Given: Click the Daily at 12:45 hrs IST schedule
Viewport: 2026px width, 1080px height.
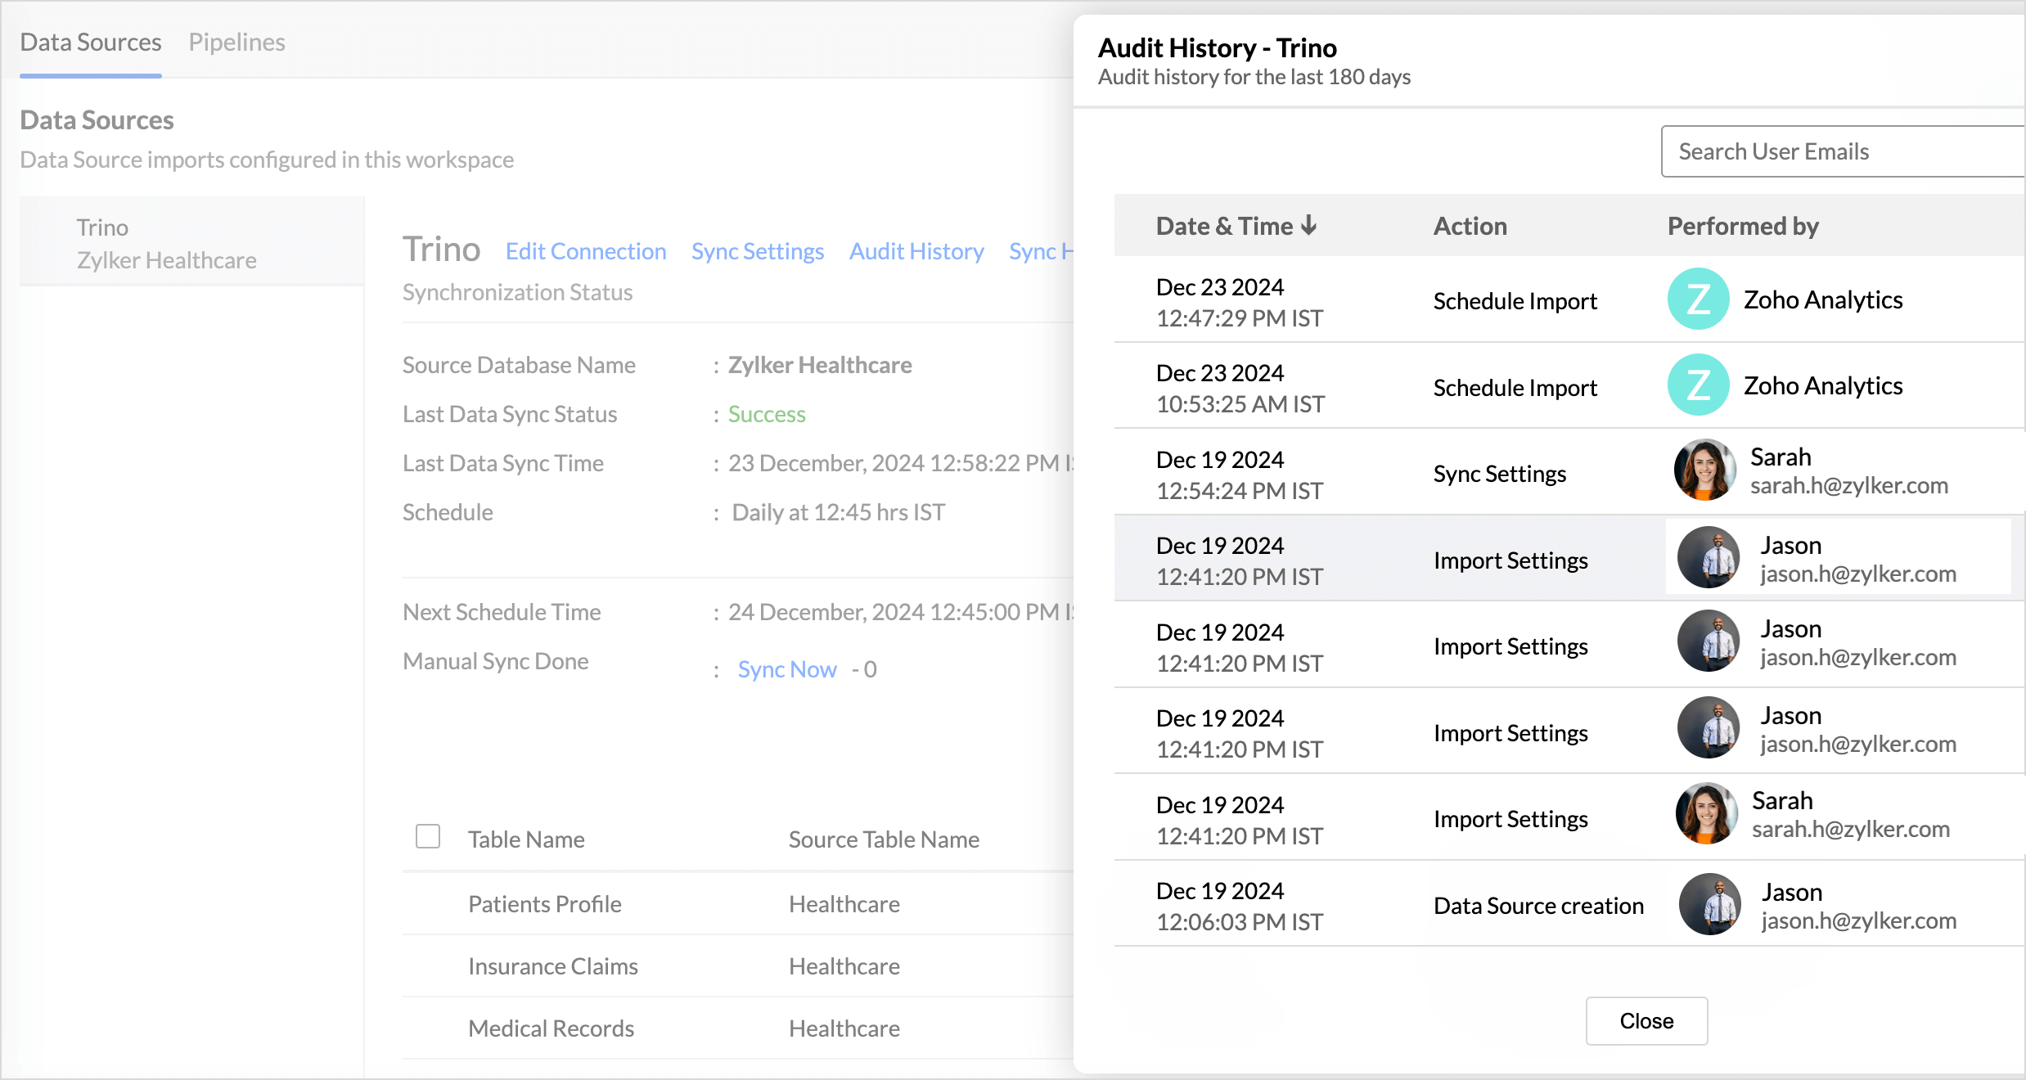Looking at the screenshot, I should pyautogui.click(x=838, y=512).
